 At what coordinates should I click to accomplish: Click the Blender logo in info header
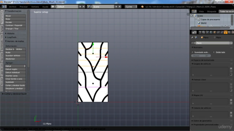[x=142, y=7]
